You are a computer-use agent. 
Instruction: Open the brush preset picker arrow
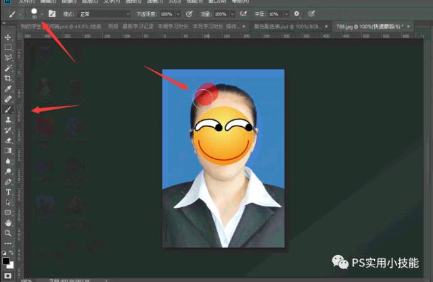(42, 13)
